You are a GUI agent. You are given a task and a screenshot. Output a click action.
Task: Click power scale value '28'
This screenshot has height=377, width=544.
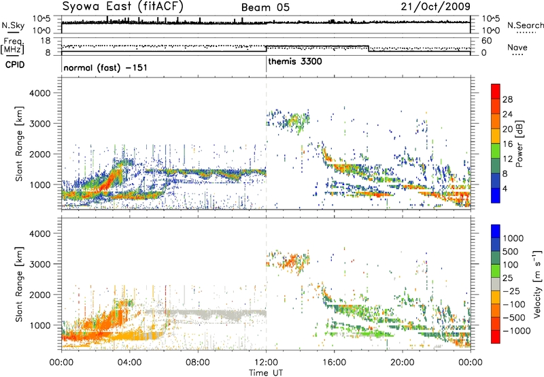[x=507, y=99]
